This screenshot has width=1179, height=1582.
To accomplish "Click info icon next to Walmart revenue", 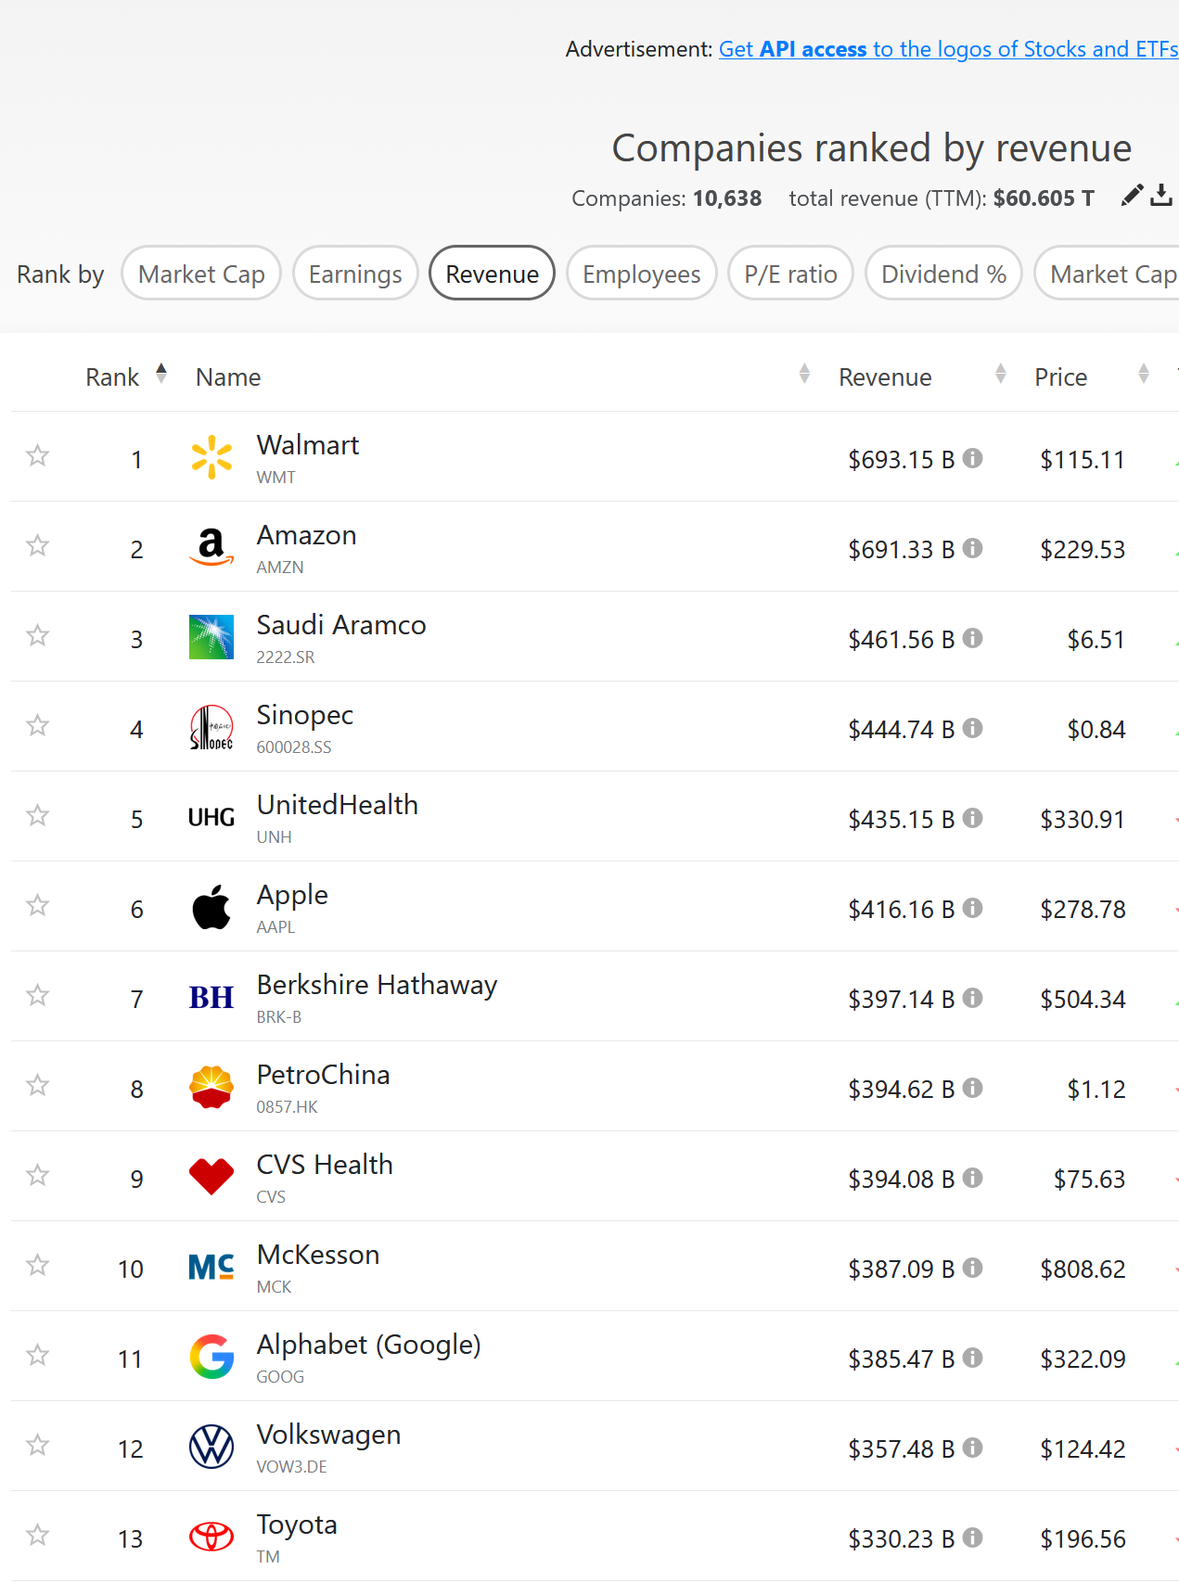I will (972, 458).
